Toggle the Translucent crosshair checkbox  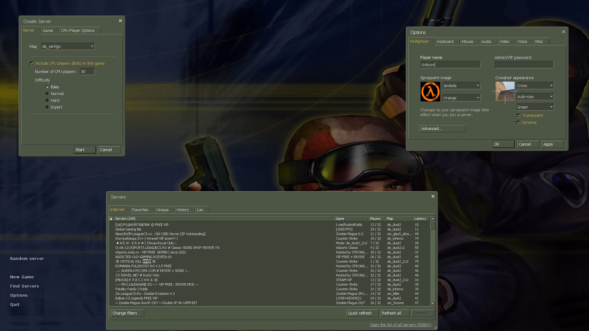[x=519, y=115]
